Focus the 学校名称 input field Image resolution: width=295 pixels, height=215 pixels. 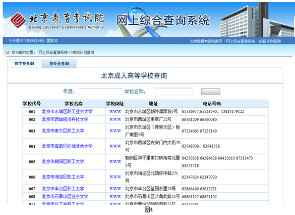[173, 92]
